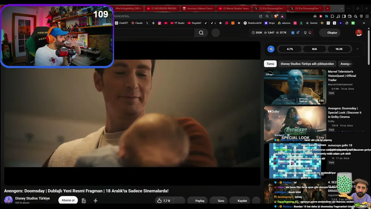Click the video title Avengers: Doomsday Dublajlı
371x209 pixels.
click(86, 191)
